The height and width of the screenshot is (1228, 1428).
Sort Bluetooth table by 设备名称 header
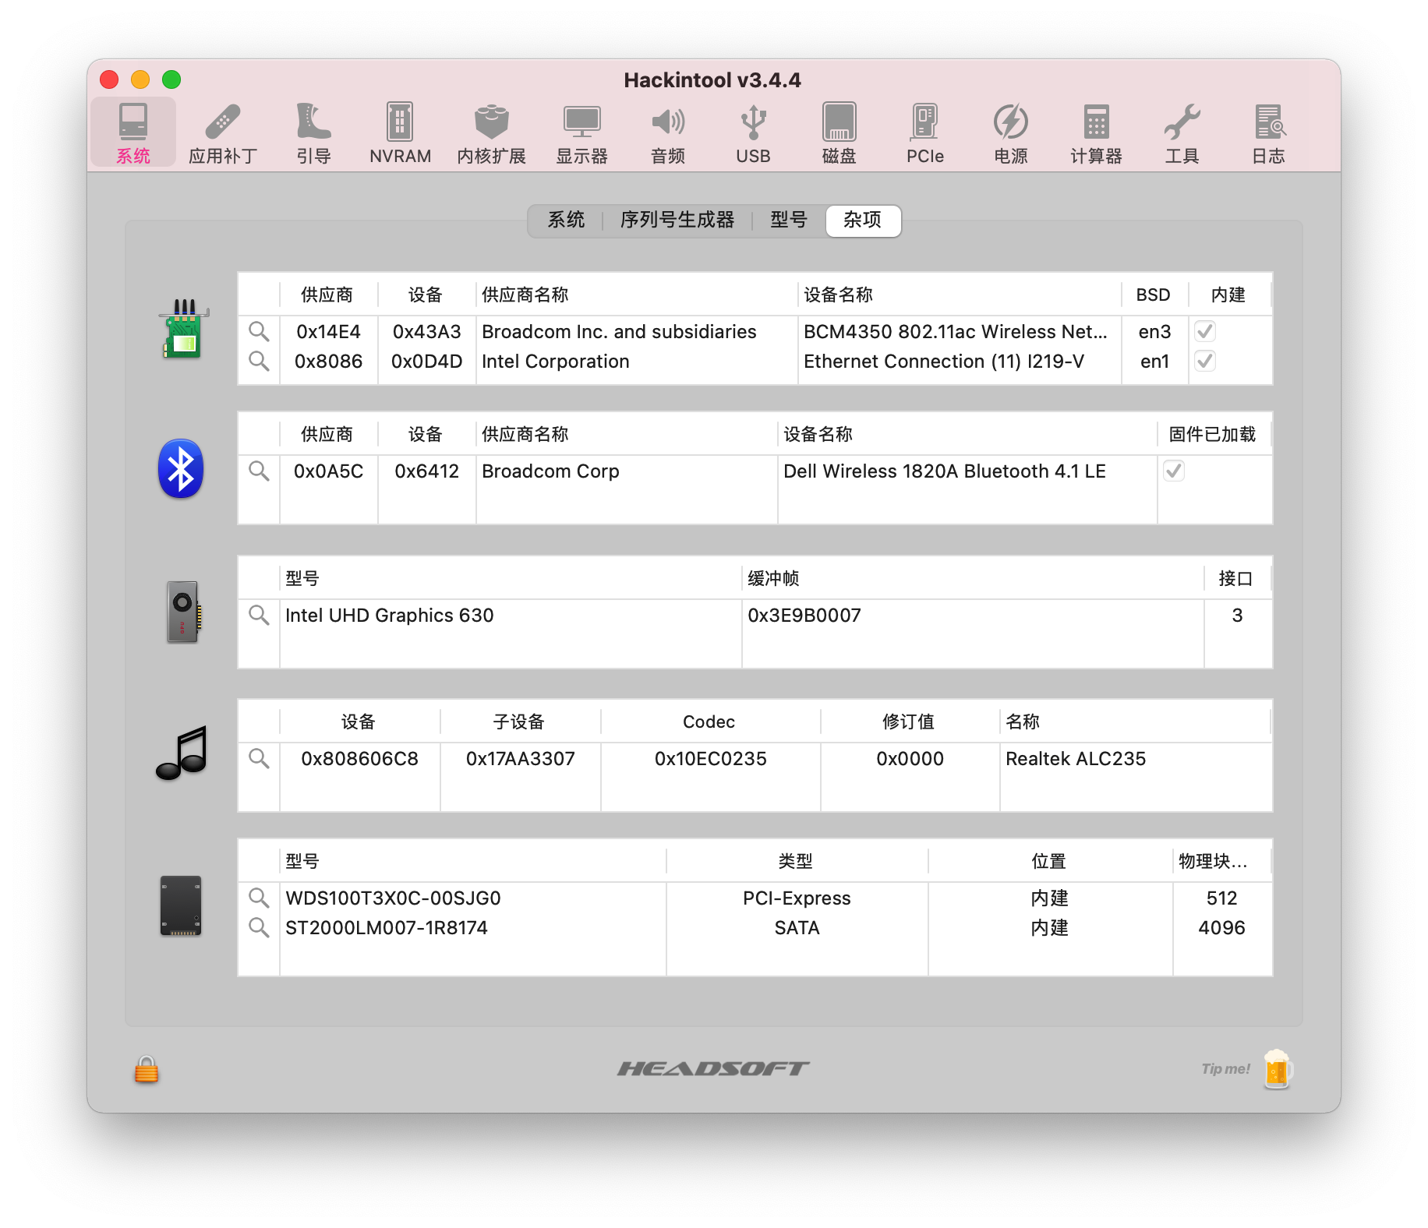pyautogui.click(x=967, y=434)
